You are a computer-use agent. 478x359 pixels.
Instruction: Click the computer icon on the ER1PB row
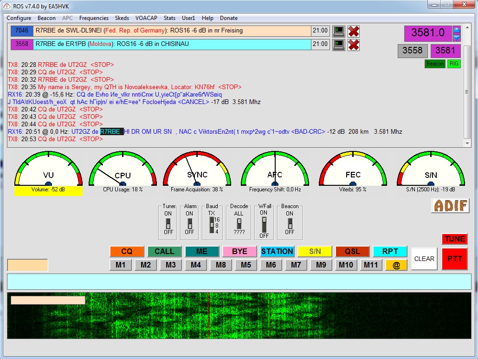coord(339,45)
